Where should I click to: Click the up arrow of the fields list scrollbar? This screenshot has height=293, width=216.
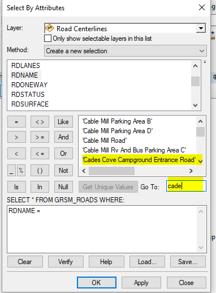tap(196, 66)
